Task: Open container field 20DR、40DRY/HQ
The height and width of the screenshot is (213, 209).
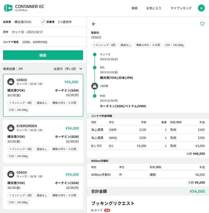Action: coord(43,42)
